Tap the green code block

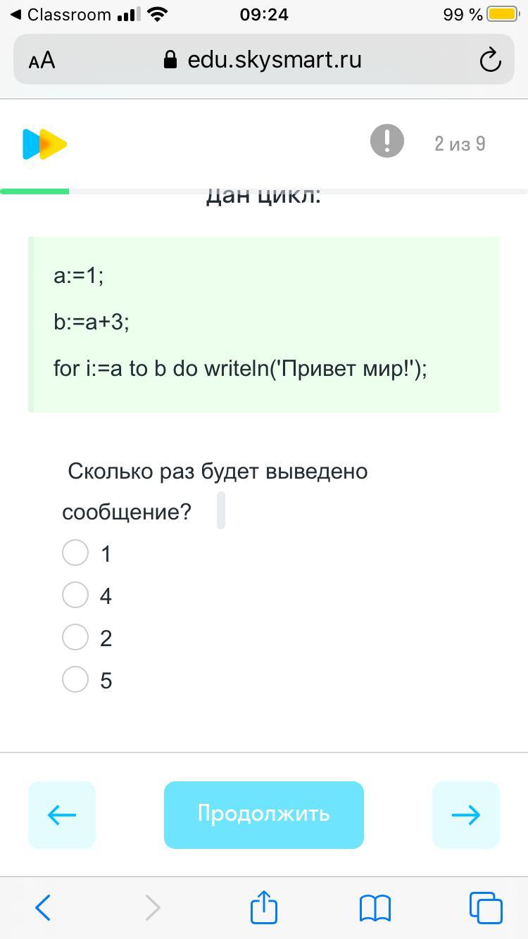click(264, 324)
